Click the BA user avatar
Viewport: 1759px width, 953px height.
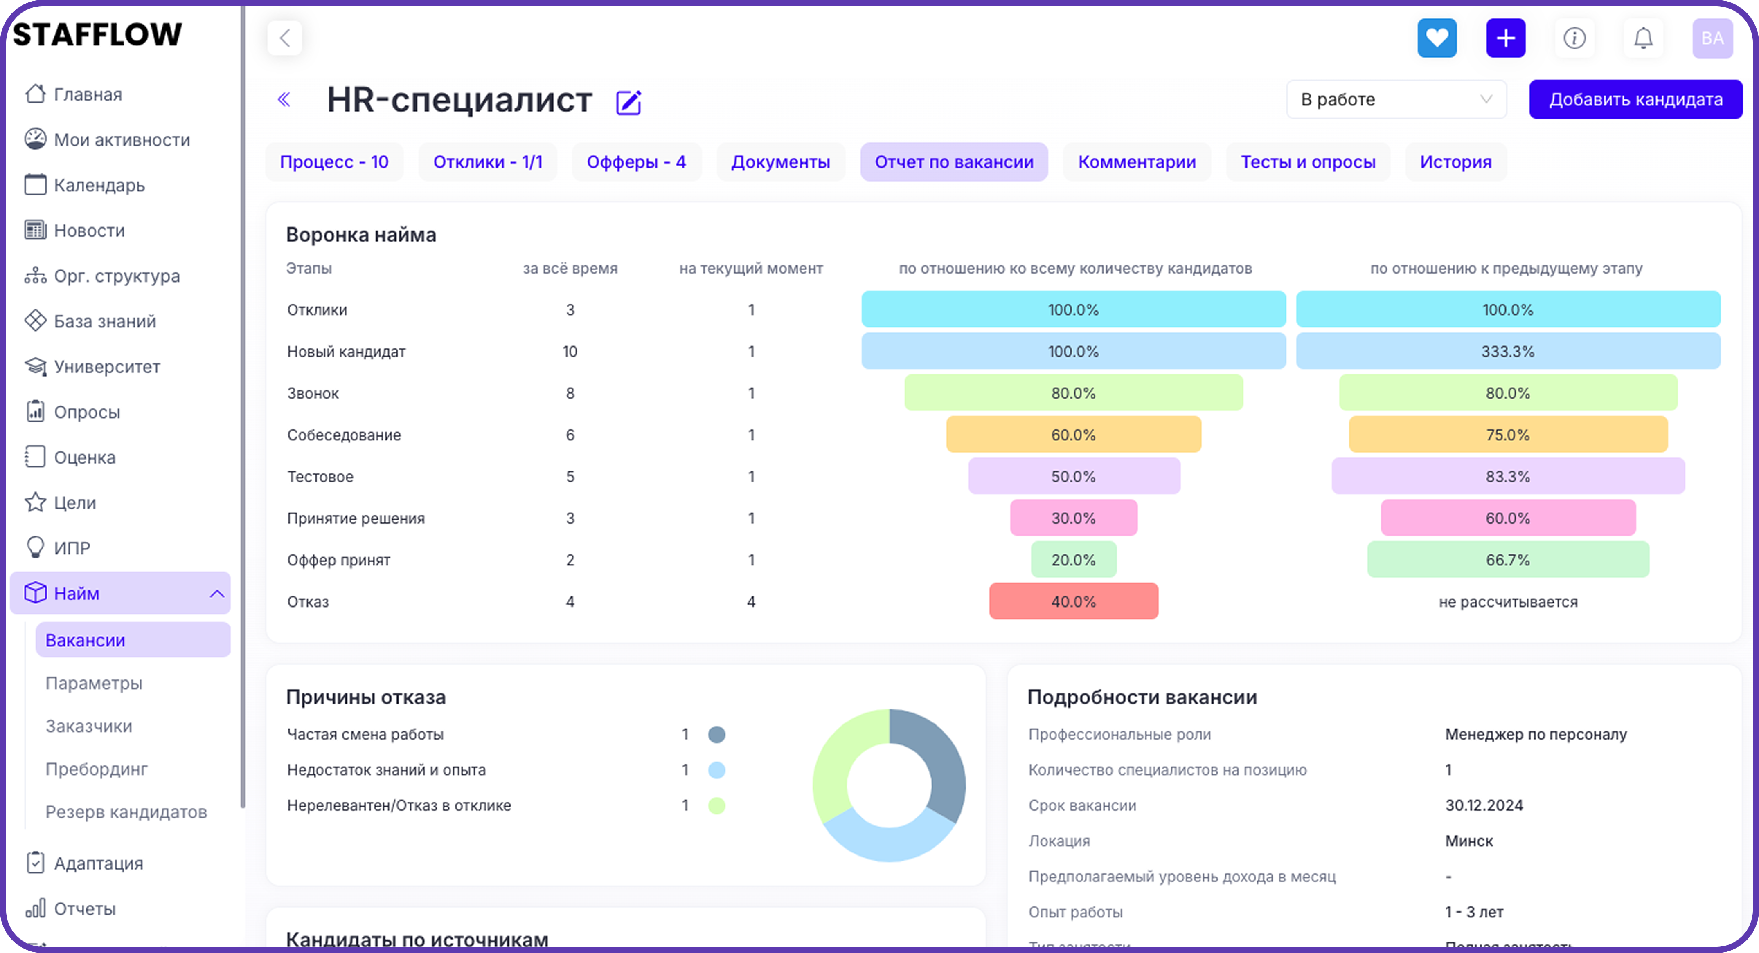pos(1712,38)
